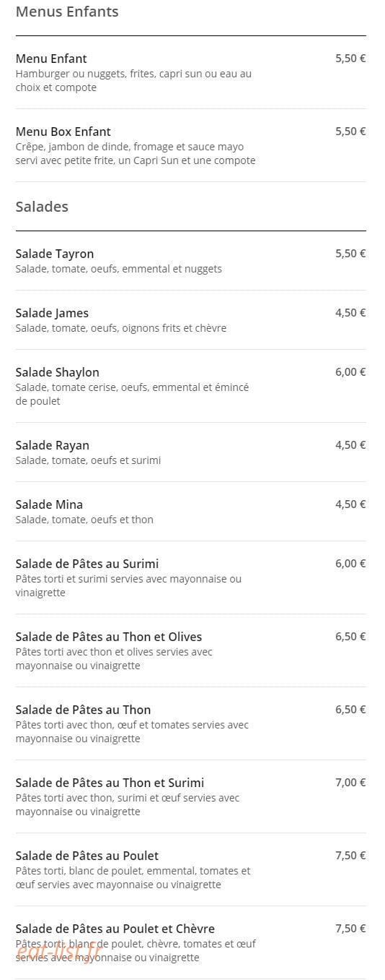The height and width of the screenshot is (980, 385).
Task: Click Salade Shaylon title
Action: coord(58,372)
